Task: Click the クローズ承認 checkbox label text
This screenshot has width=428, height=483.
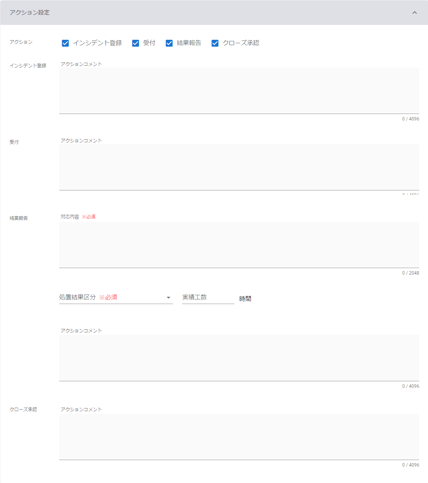Action: [241, 43]
